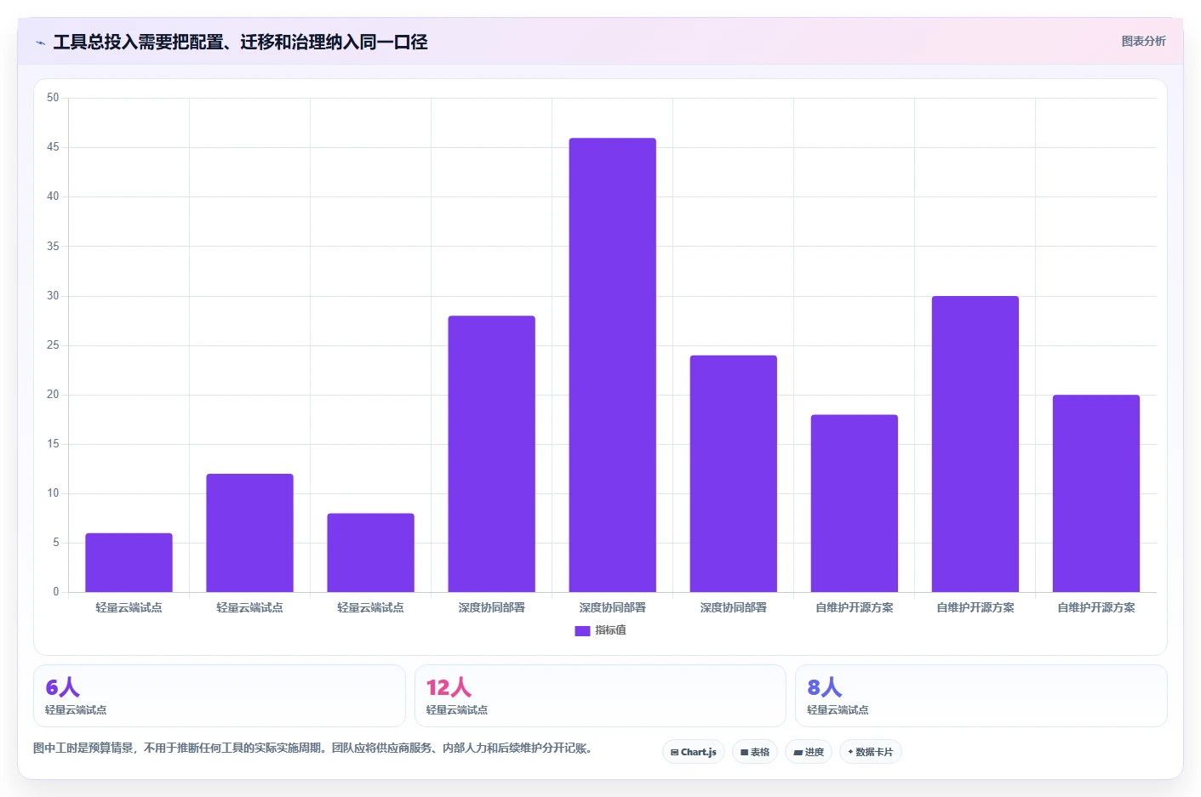Click the 表格 chip
This screenshot has width=1201, height=797.
755,752
